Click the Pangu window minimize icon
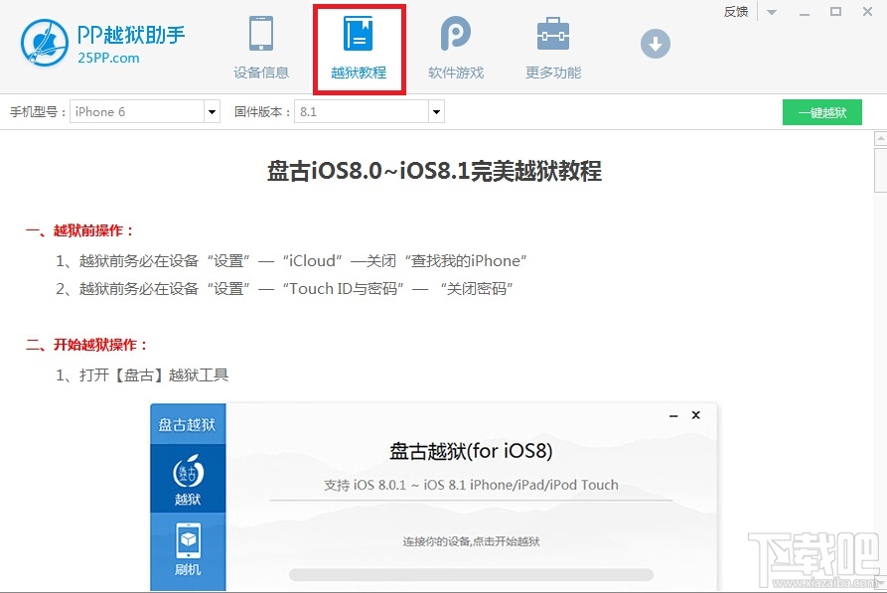This screenshot has width=887, height=593. 673,415
